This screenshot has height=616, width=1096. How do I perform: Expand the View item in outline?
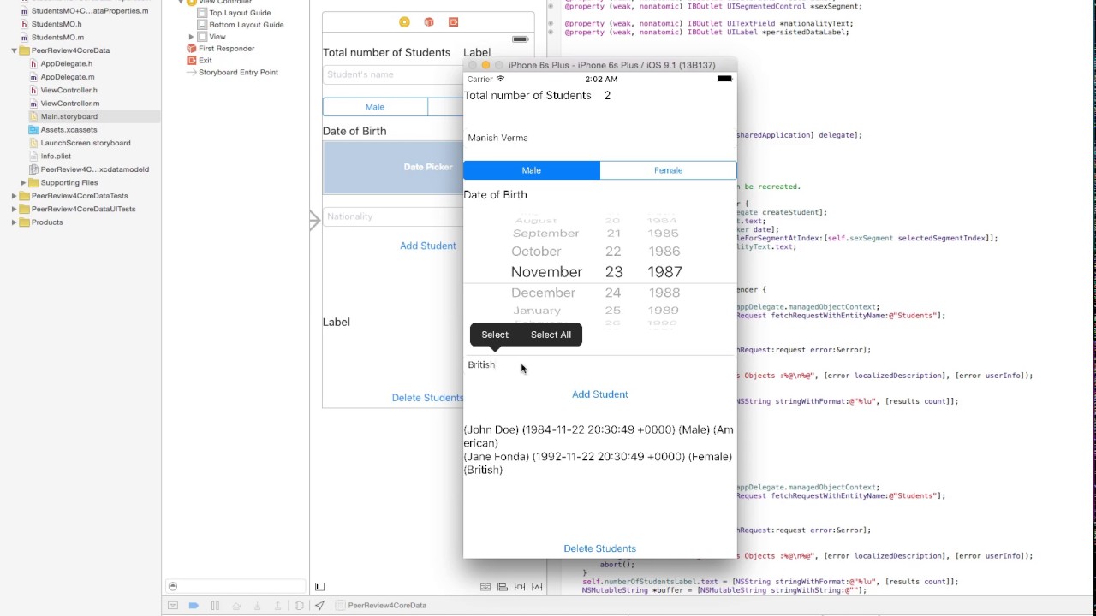tap(191, 37)
